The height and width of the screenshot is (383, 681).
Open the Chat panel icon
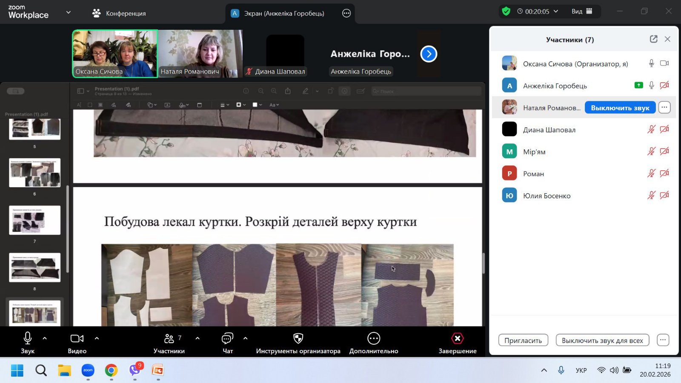click(227, 339)
